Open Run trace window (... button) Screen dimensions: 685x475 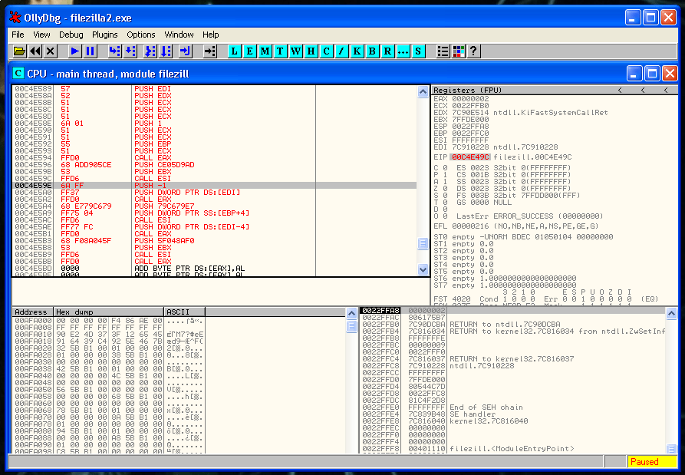click(x=403, y=51)
